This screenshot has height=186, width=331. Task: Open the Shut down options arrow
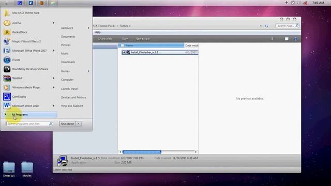point(79,124)
